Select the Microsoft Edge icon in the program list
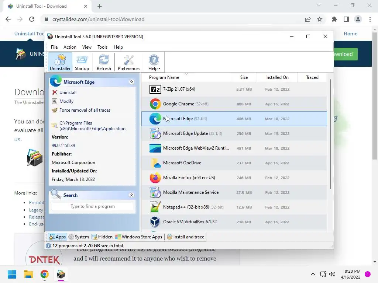 (x=155, y=119)
